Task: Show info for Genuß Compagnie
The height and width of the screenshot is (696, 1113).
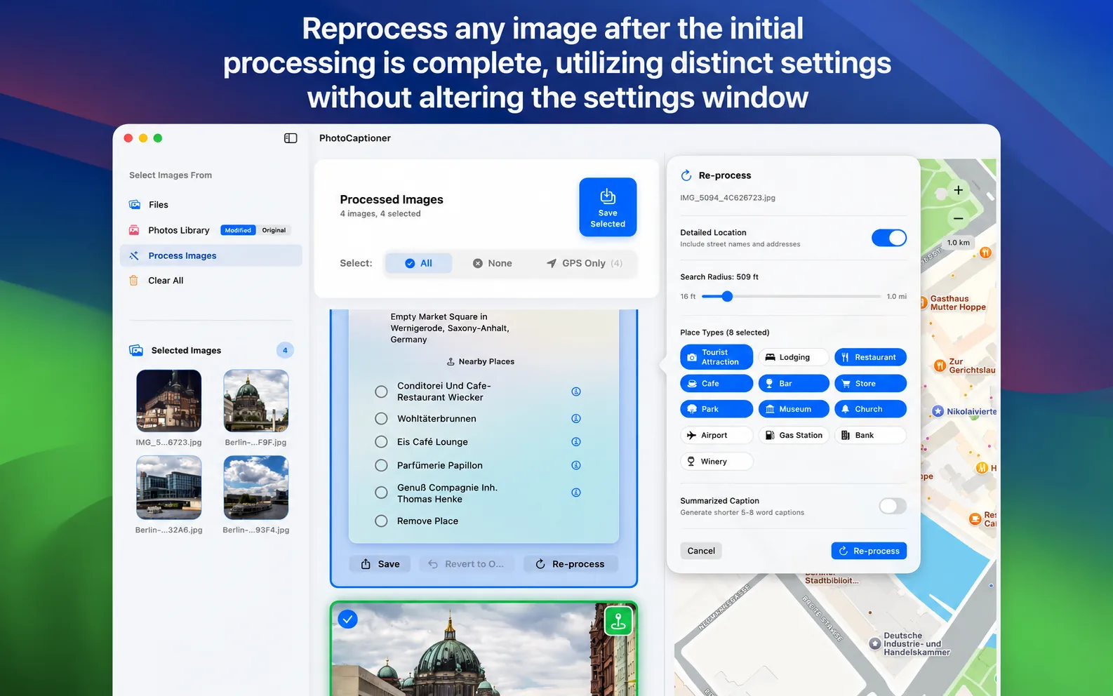Action: tap(576, 493)
